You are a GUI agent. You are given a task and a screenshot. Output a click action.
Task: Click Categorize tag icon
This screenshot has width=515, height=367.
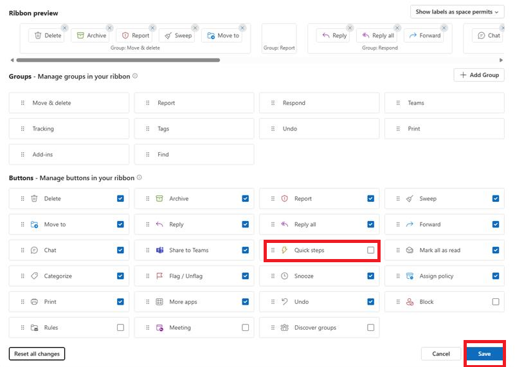point(34,276)
